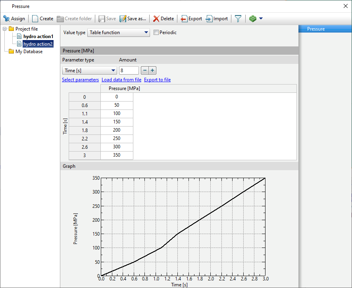Click the Save as toolbar icon
The width and height of the screenshot is (352, 288).
point(123,19)
